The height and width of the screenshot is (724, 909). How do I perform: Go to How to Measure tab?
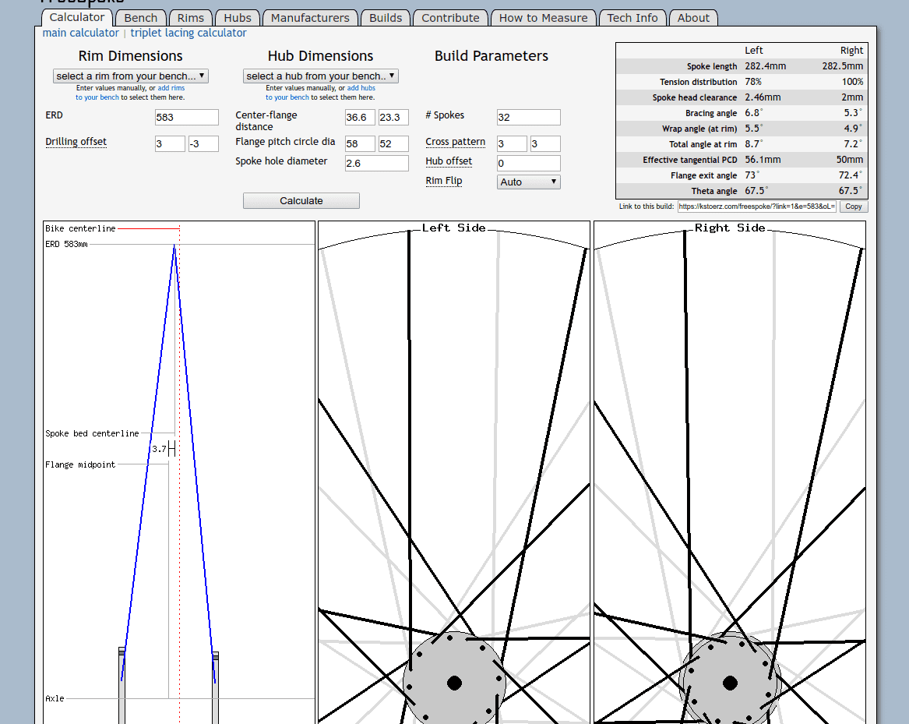[x=543, y=18]
